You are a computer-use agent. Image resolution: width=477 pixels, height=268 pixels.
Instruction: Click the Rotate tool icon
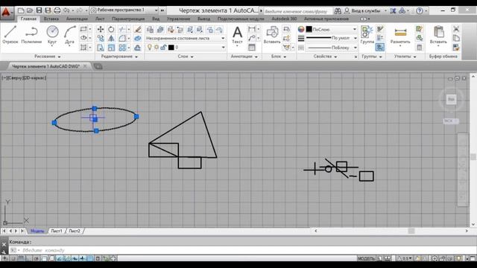tap(111, 29)
